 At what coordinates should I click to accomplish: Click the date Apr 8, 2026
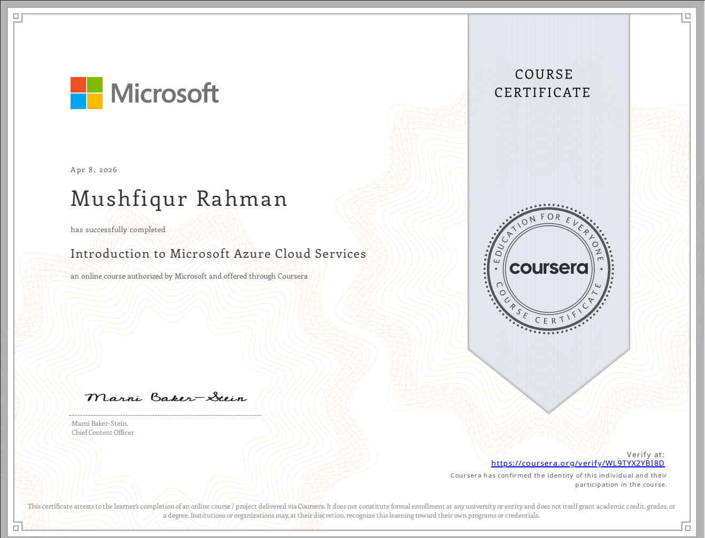tap(94, 170)
